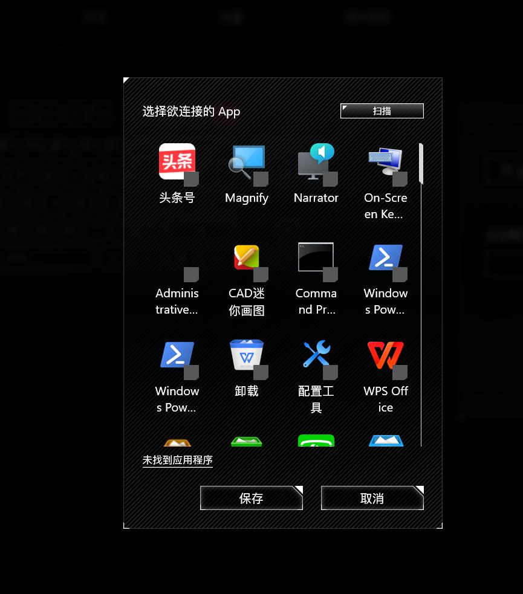Image resolution: width=523 pixels, height=594 pixels.
Task: Click the second Windows PowerShell icon
Action: (177, 354)
